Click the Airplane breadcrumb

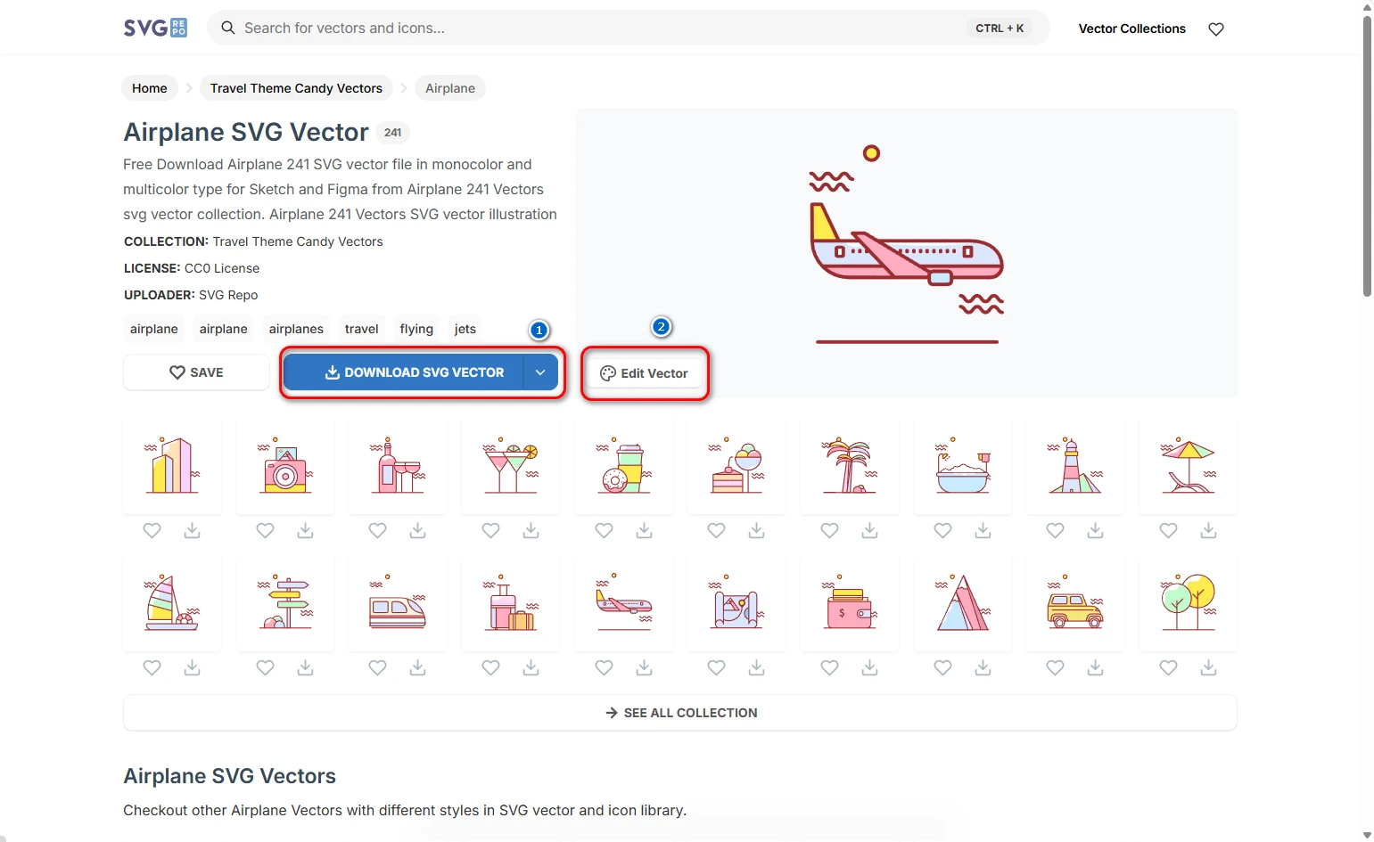pyautogui.click(x=449, y=88)
